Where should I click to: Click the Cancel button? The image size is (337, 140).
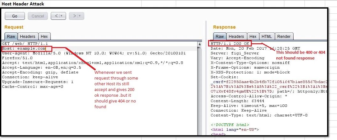click(38, 16)
